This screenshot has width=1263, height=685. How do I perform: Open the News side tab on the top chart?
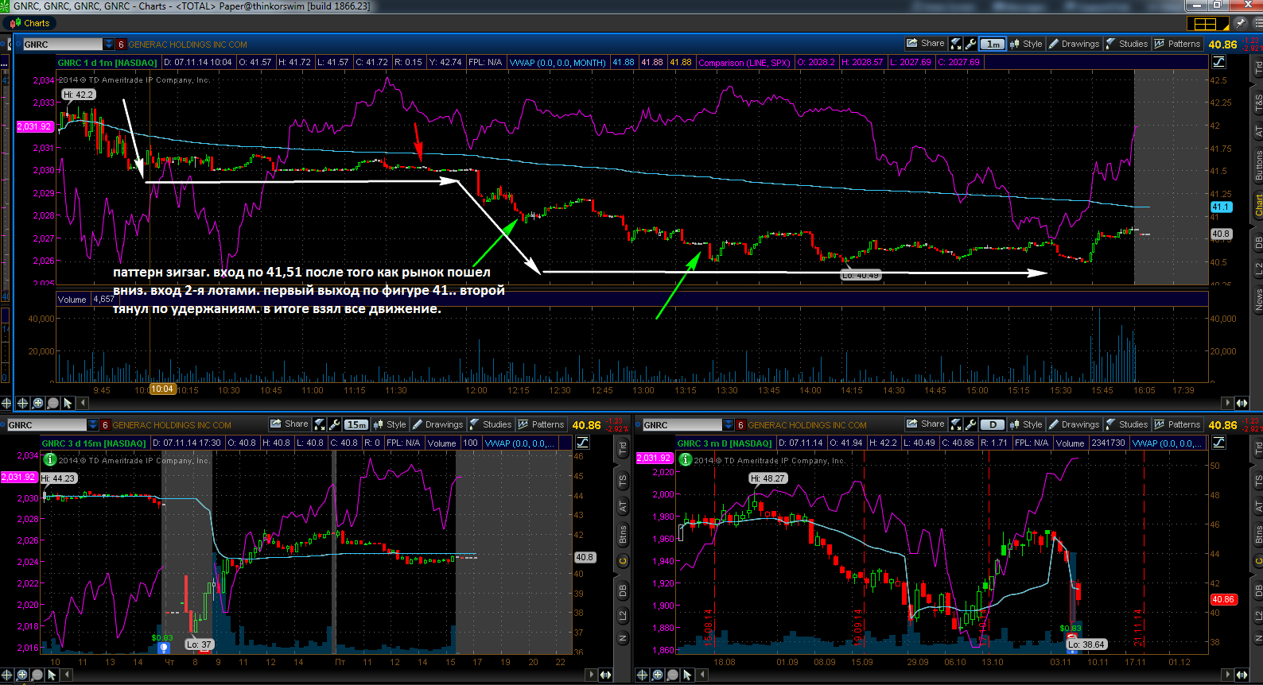coord(1258,300)
